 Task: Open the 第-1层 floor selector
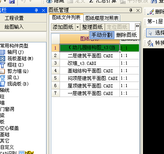pyautogui.click(x=155, y=21)
